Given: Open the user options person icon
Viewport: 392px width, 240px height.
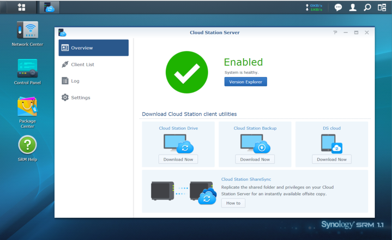Looking at the screenshot, I should 353,8.
